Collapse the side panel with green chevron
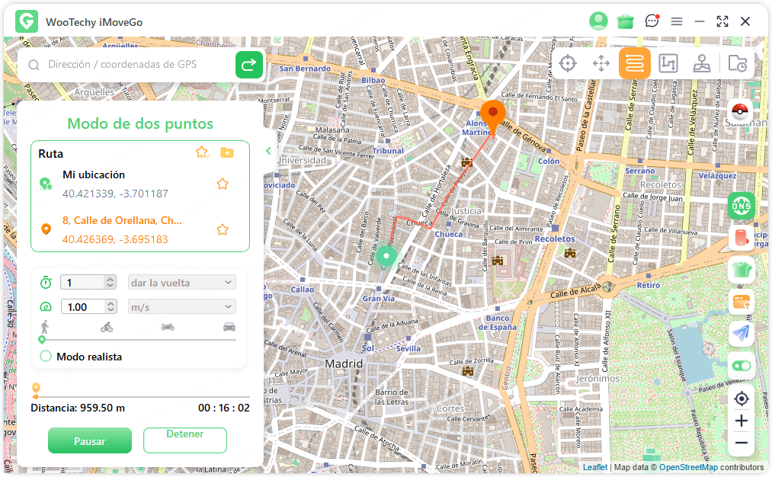The image size is (772, 477). 268,151
